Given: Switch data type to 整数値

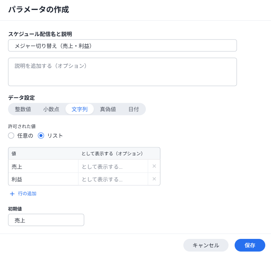Looking at the screenshot, I should (23, 109).
